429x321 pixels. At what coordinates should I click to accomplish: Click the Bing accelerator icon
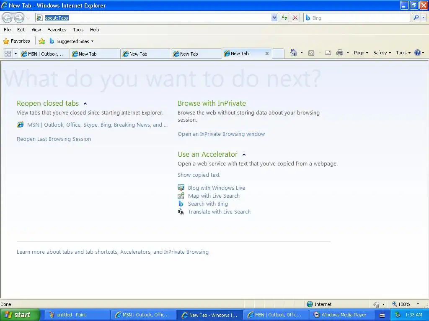(x=181, y=204)
